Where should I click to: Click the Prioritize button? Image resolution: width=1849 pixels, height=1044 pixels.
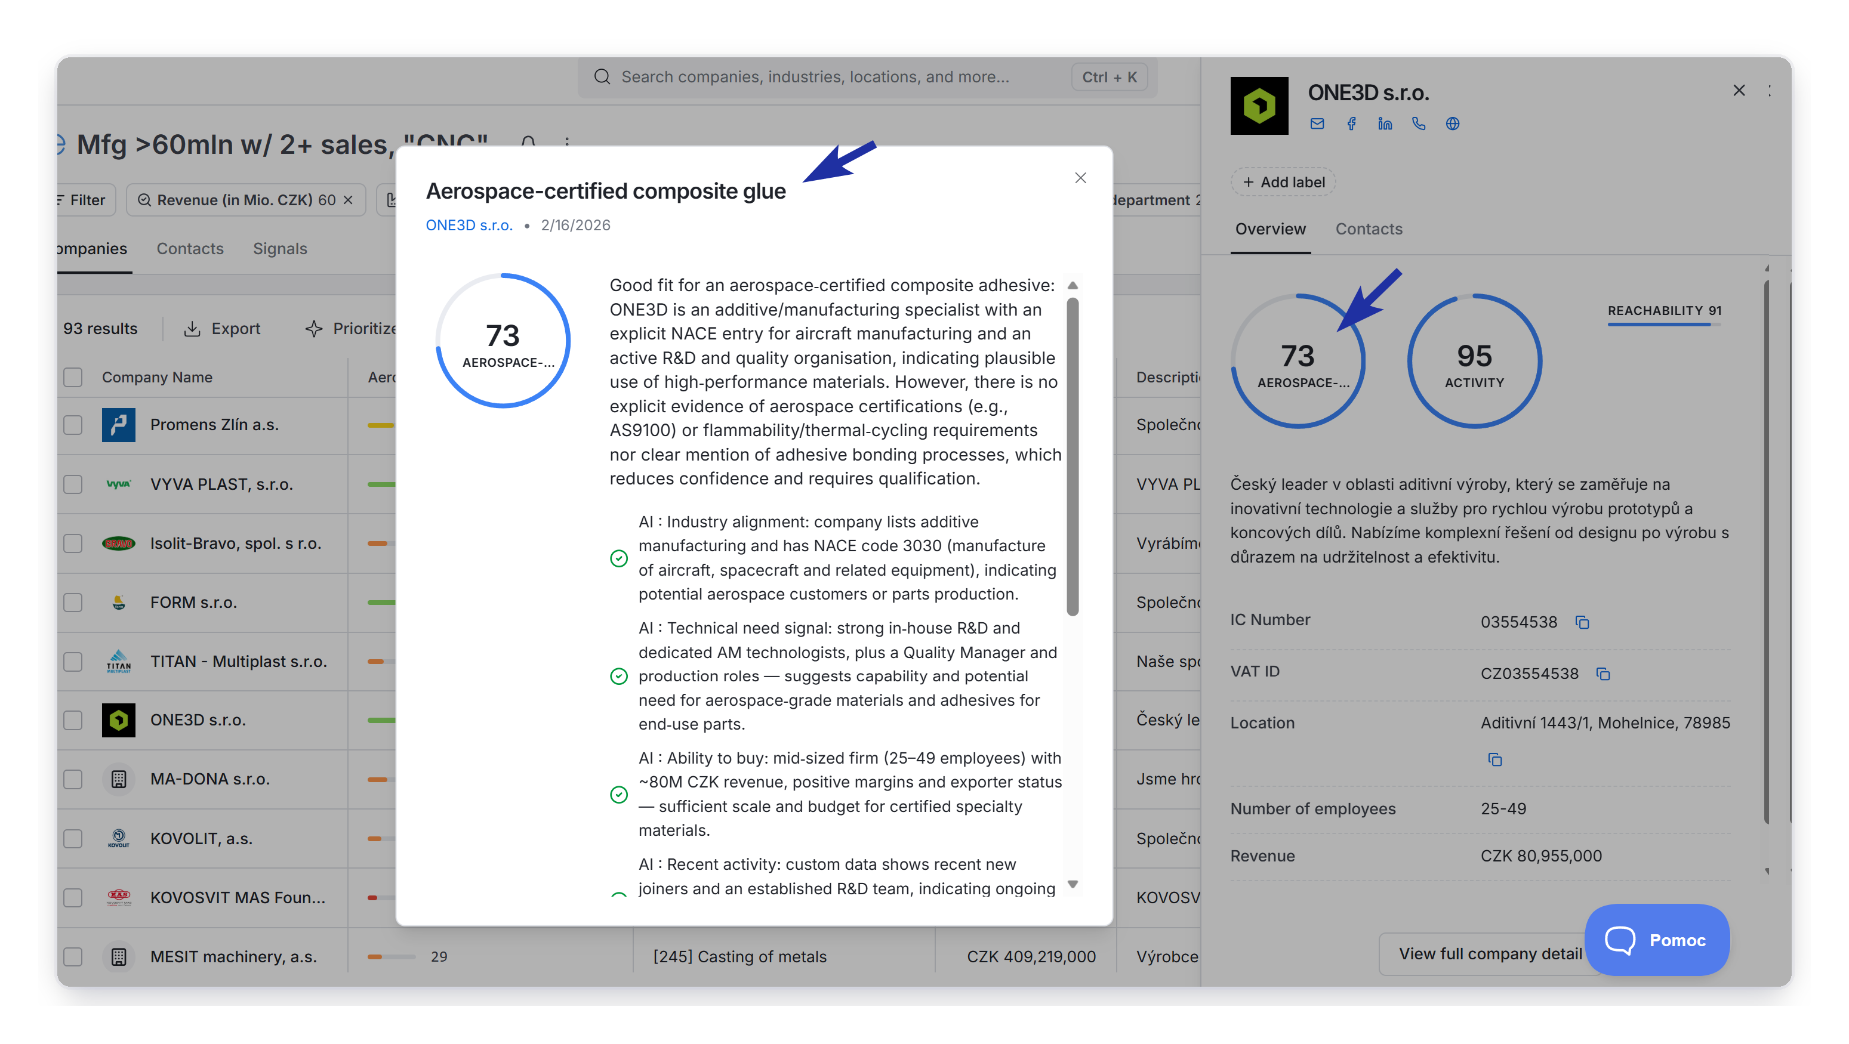(352, 329)
